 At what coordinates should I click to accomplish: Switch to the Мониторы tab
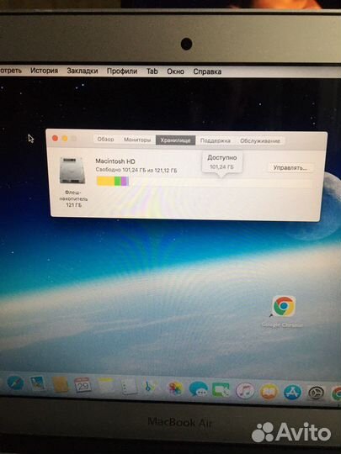137,140
